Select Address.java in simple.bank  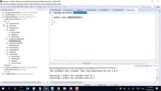click(16, 58)
